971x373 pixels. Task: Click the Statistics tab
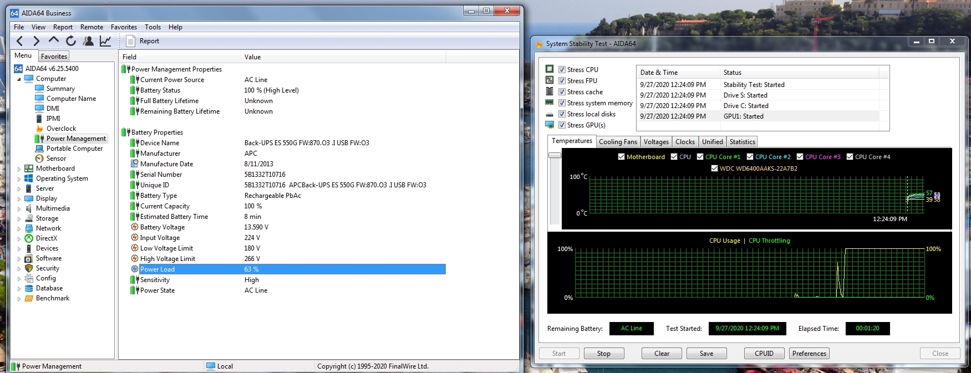pos(743,142)
